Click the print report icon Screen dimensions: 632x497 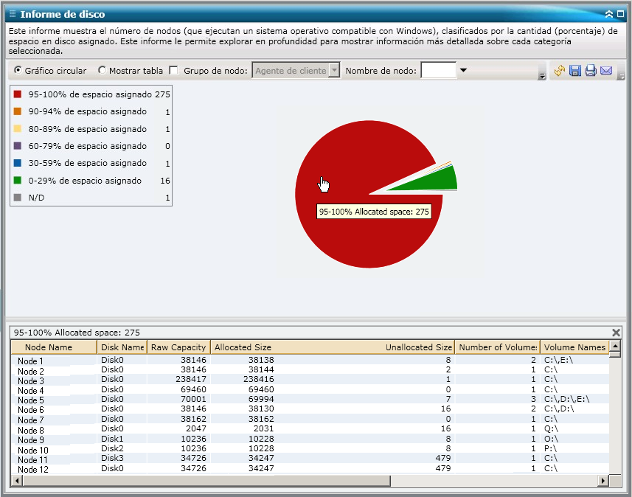(591, 71)
